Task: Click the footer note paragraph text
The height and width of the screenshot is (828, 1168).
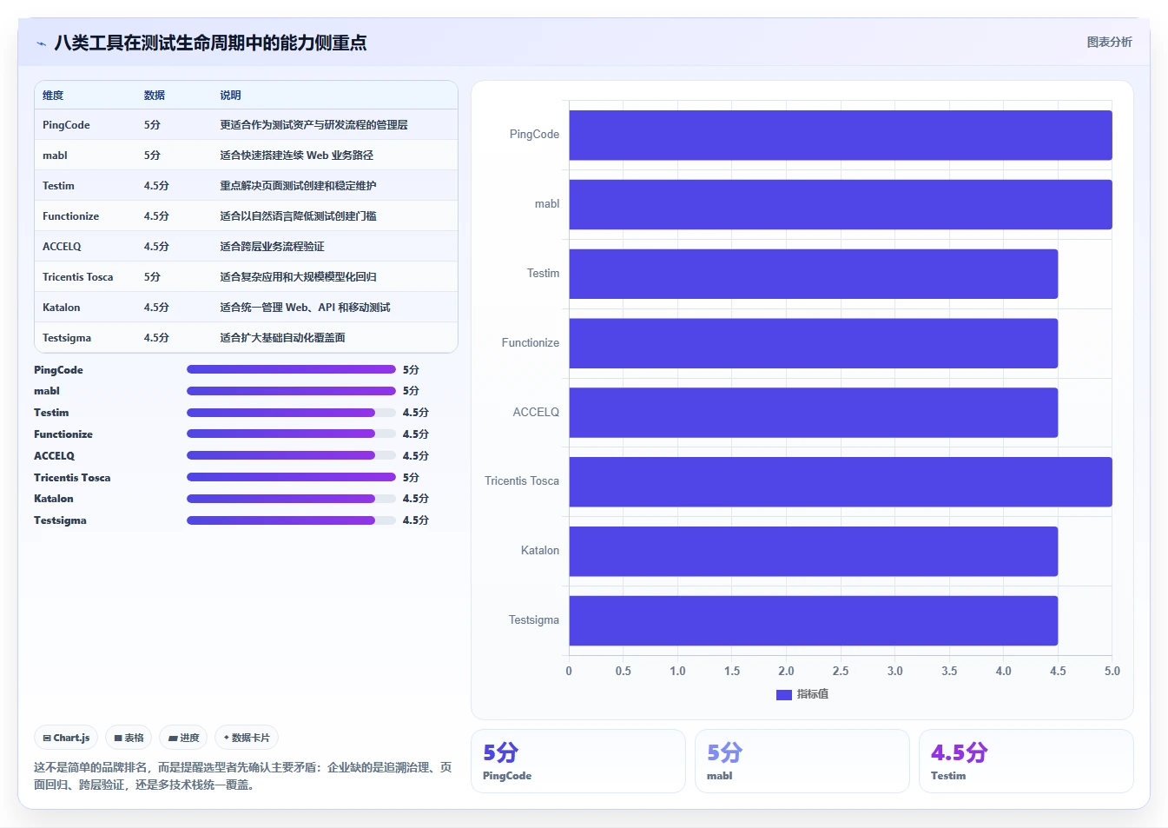Action: [x=243, y=776]
